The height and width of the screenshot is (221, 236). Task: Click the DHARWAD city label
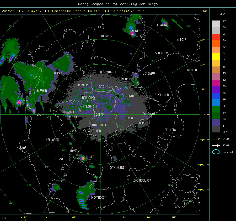pyautogui.click(x=68, y=112)
